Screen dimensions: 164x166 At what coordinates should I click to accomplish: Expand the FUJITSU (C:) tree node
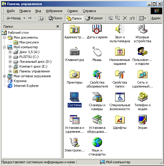(10, 57)
